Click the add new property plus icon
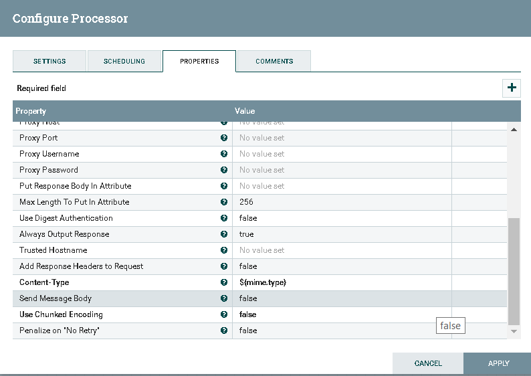 tap(512, 88)
